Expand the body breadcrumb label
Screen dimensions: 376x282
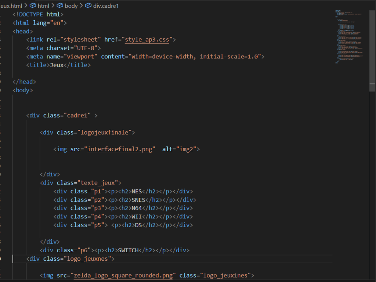pos(71,6)
